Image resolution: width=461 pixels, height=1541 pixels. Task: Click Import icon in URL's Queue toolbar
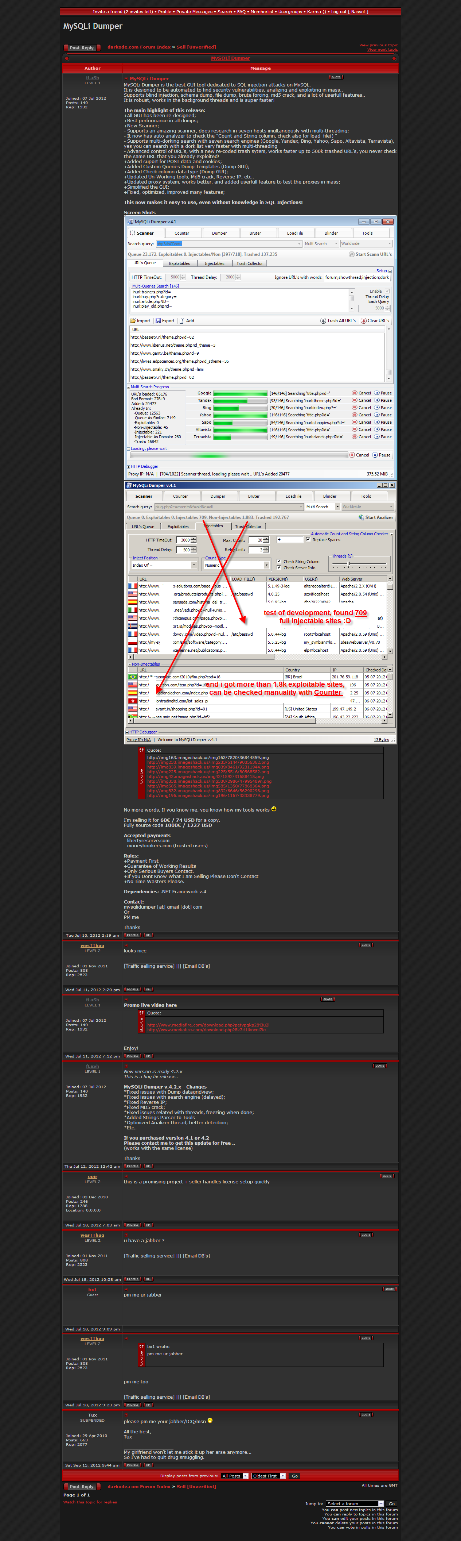click(x=134, y=321)
